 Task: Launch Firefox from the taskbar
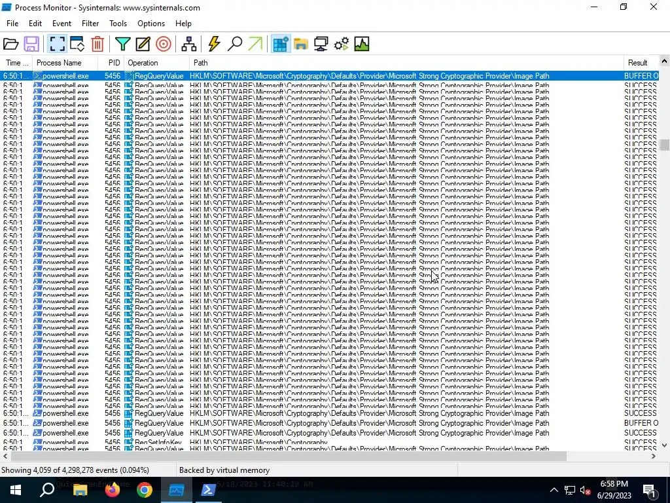[x=113, y=490]
